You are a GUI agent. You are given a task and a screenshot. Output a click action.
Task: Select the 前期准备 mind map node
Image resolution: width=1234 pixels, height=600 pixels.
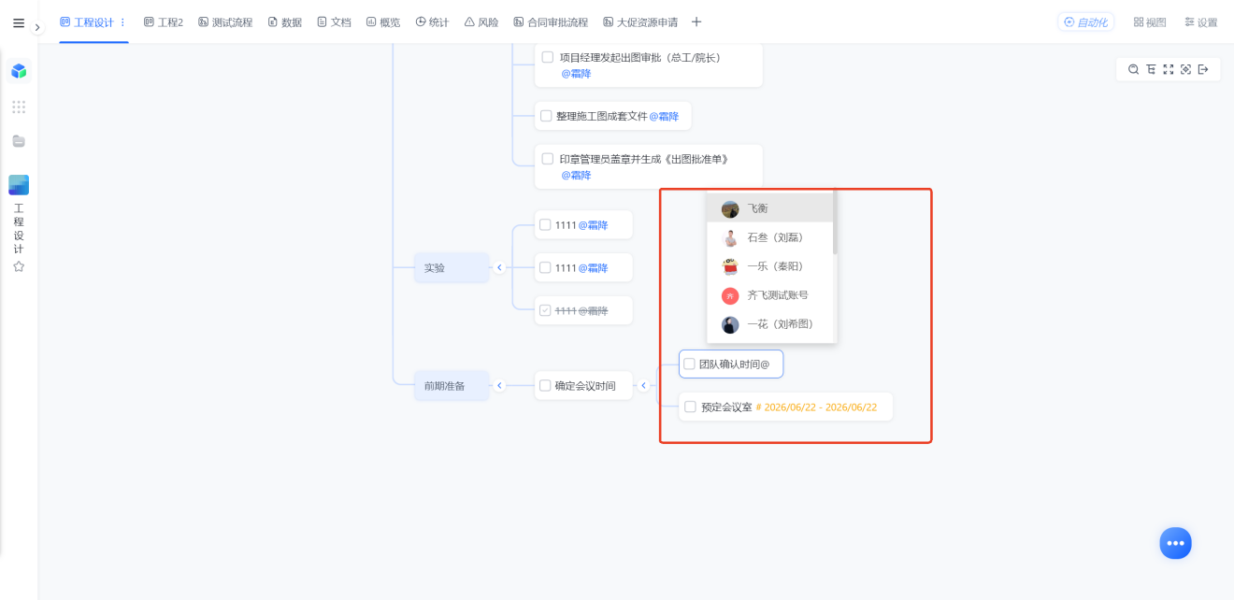tap(452, 385)
